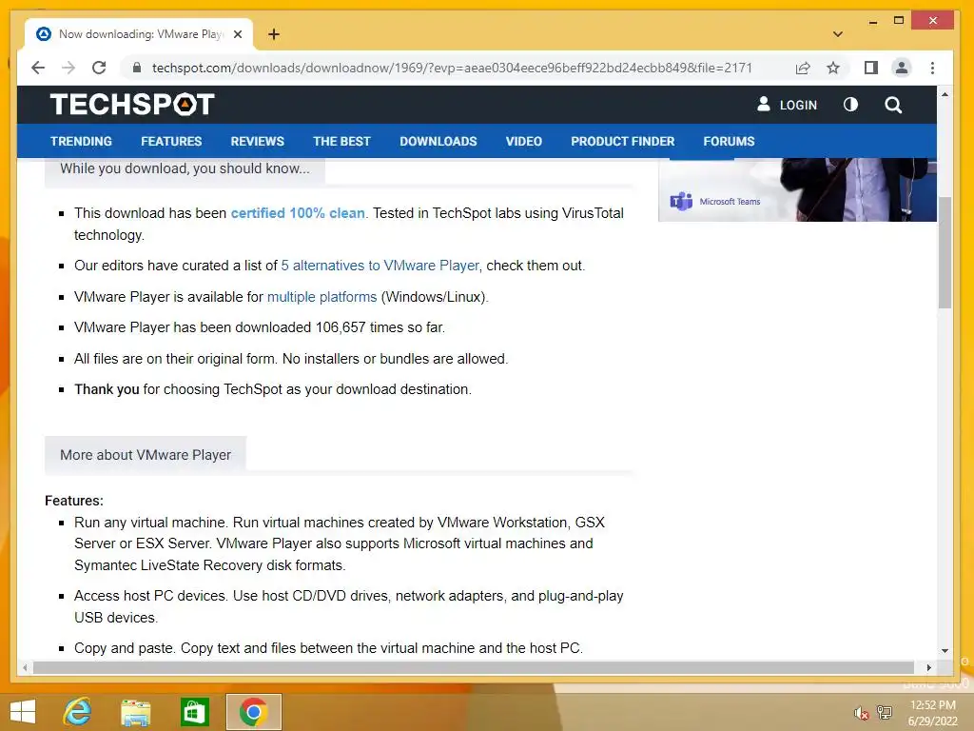
Task: Open Chrome three-dot menu
Action: click(x=932, y=68)
